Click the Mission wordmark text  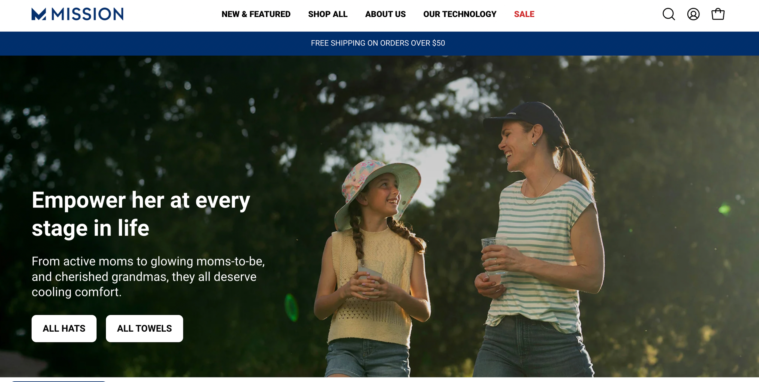pyautogui.click(x=87, y=14)
